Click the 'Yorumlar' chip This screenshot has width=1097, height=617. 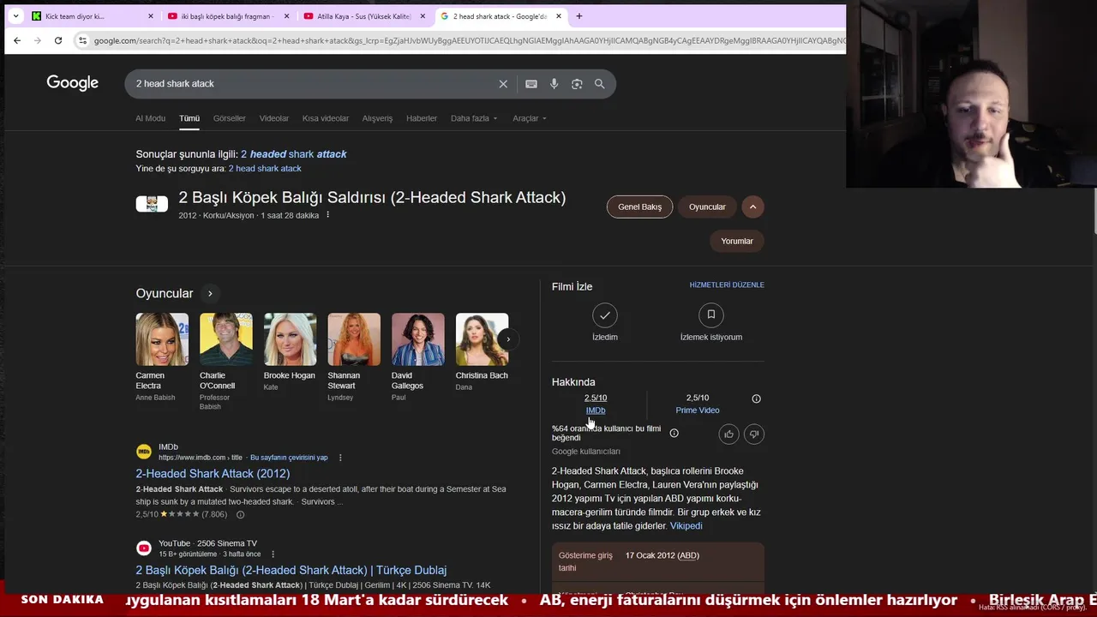point(737,241)
